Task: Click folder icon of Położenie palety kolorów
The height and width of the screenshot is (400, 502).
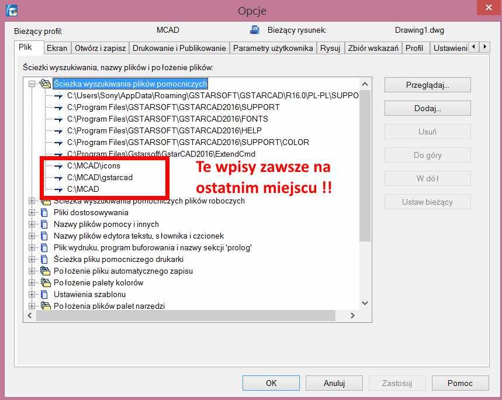Action: [46, 283]
